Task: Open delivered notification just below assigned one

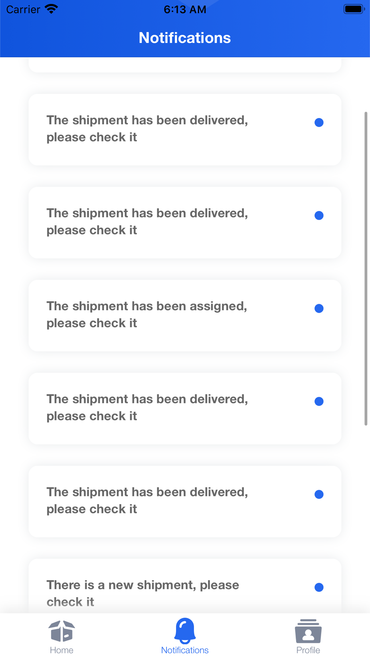Action: click(x=185, y=409)
